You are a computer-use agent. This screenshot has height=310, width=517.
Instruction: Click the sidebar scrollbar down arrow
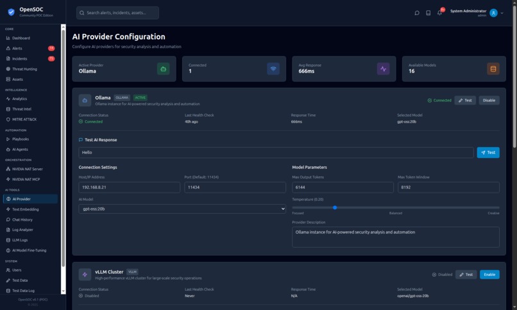click(64, 291)
